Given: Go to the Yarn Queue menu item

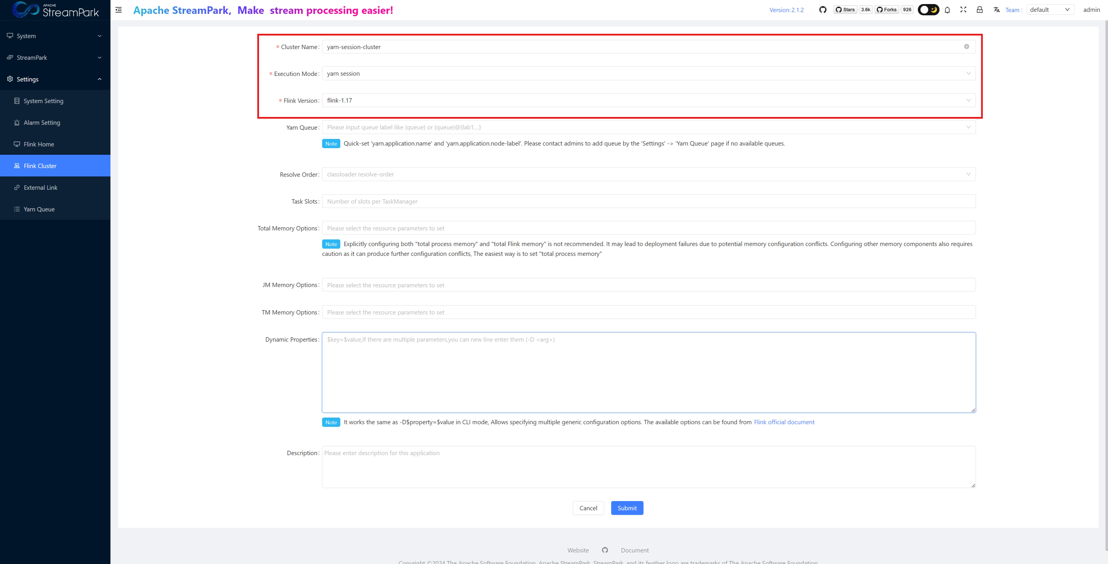Looking at the screenshot, I should pos(39,209).
